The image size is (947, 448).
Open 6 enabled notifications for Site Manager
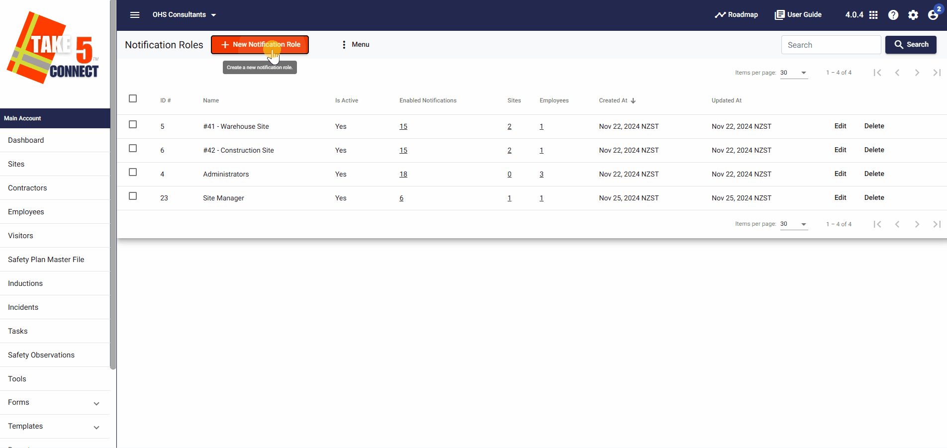click(401, 198)
